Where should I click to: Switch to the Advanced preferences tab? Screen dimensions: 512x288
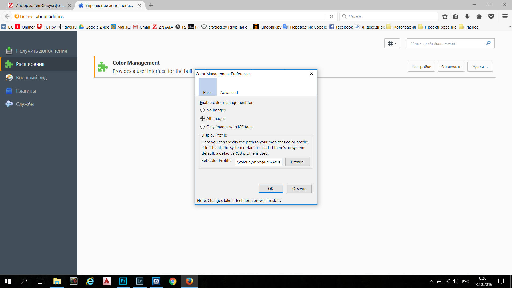pos(229,92)
